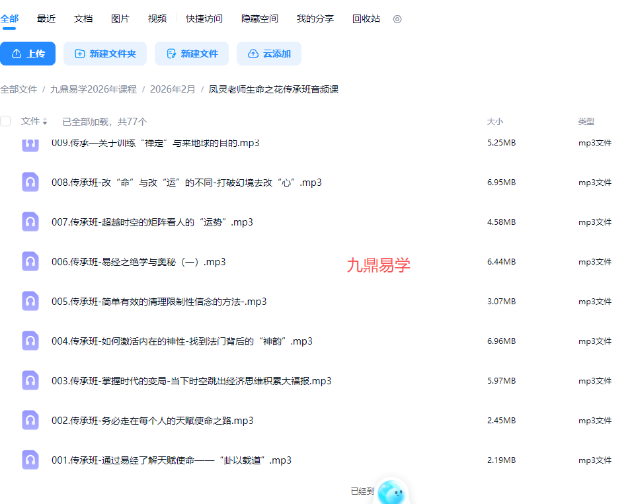Click the headphone icon beside file 003
634x504 pixels.
coord(30,381)
